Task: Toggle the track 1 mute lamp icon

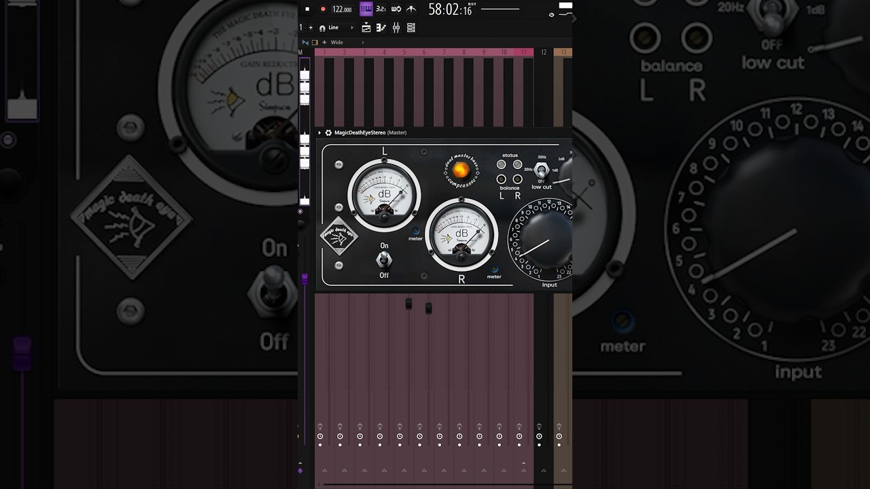Action: [320, 427]
